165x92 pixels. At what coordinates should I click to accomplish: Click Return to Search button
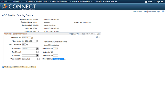coord(18,67)
